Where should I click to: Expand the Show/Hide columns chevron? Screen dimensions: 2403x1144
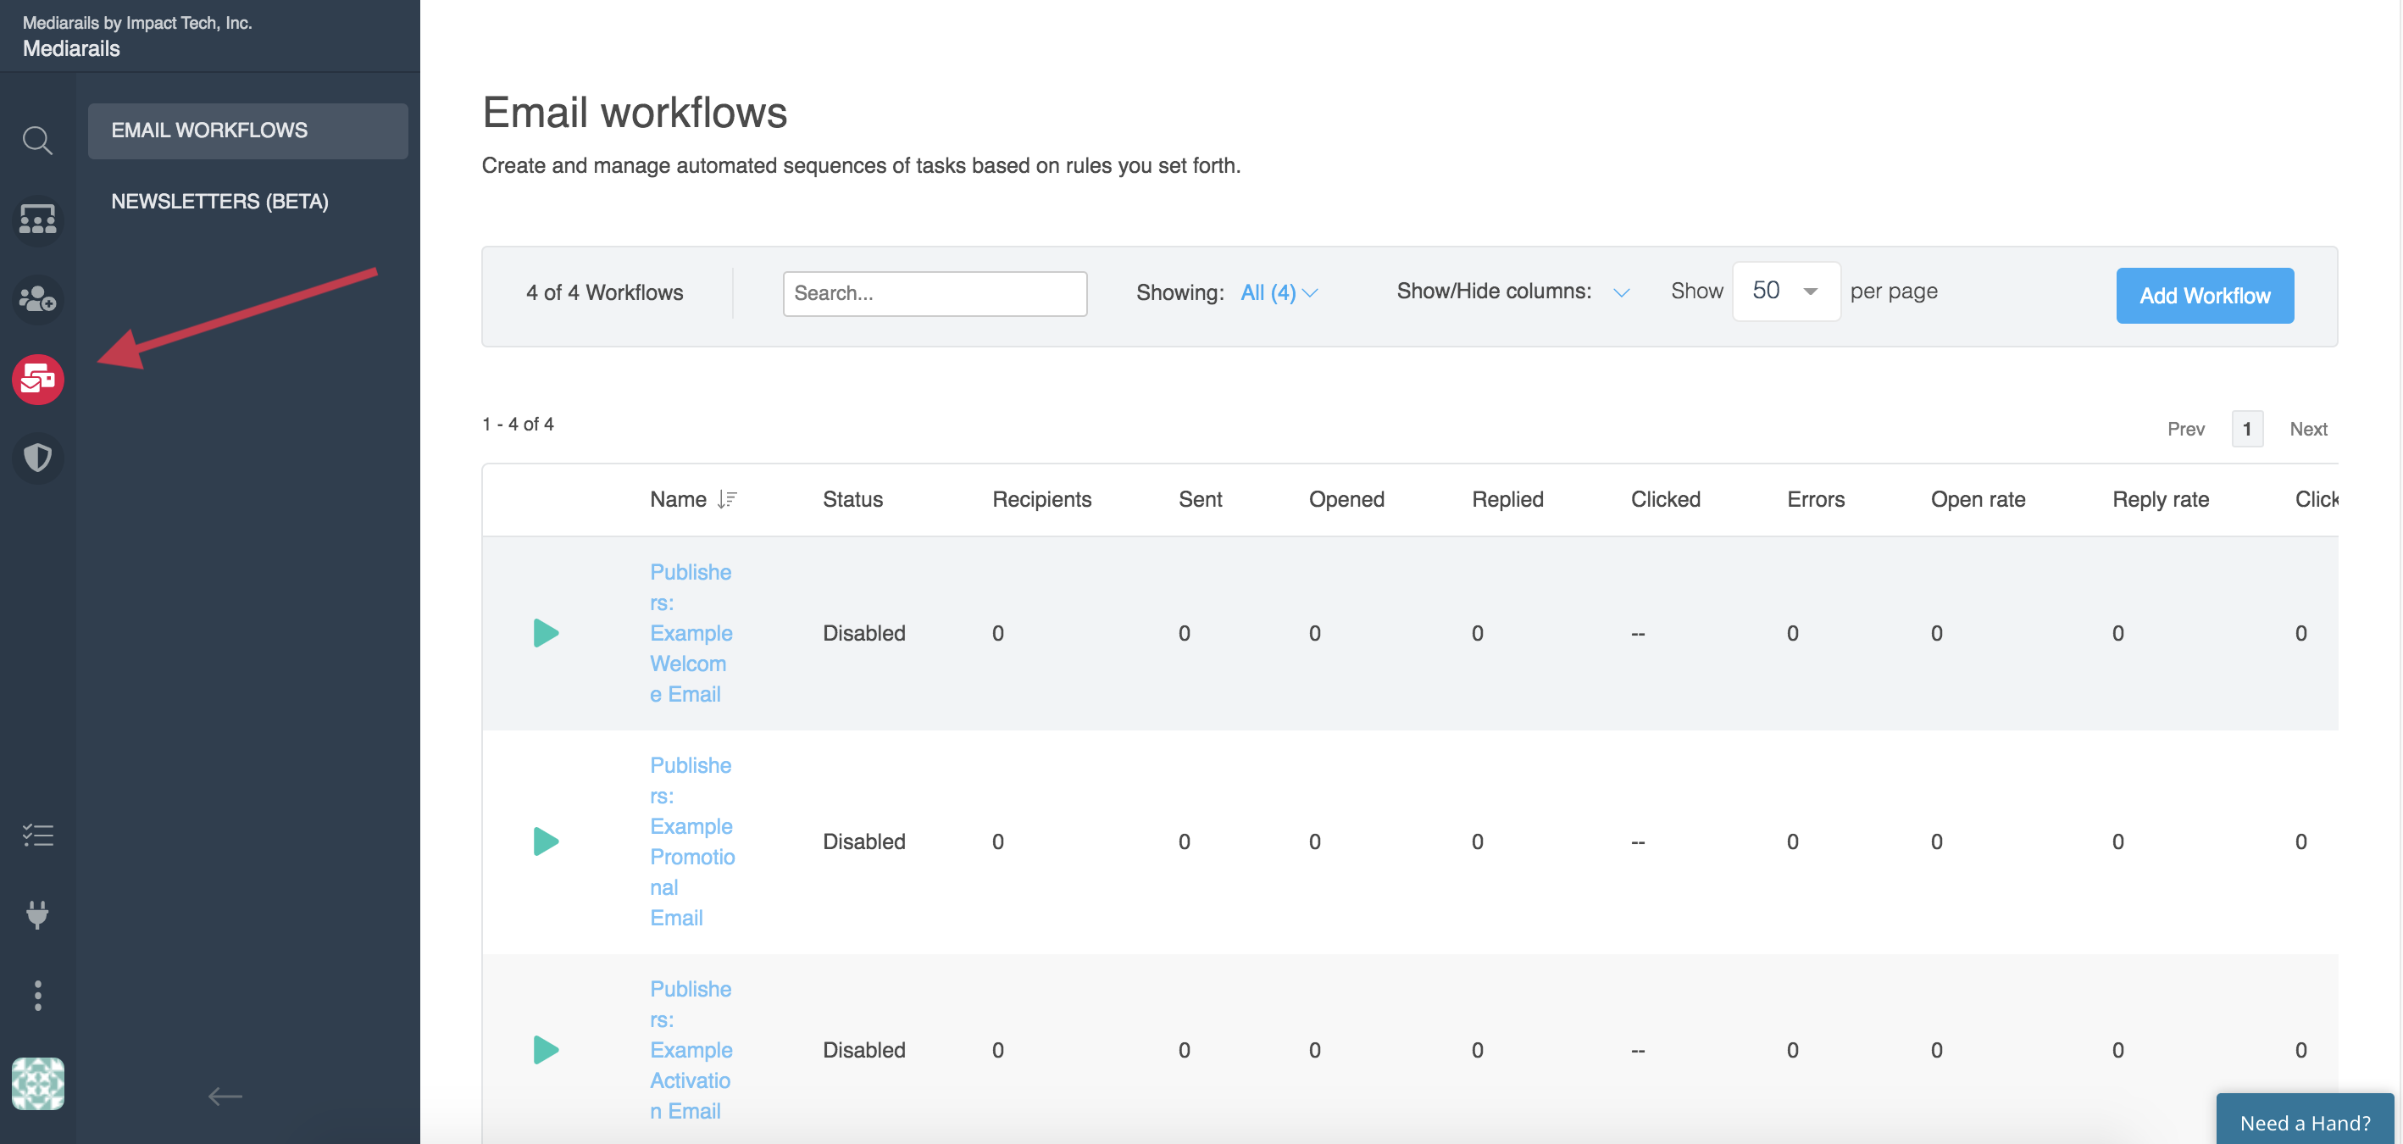click(x=1621, y=293)
